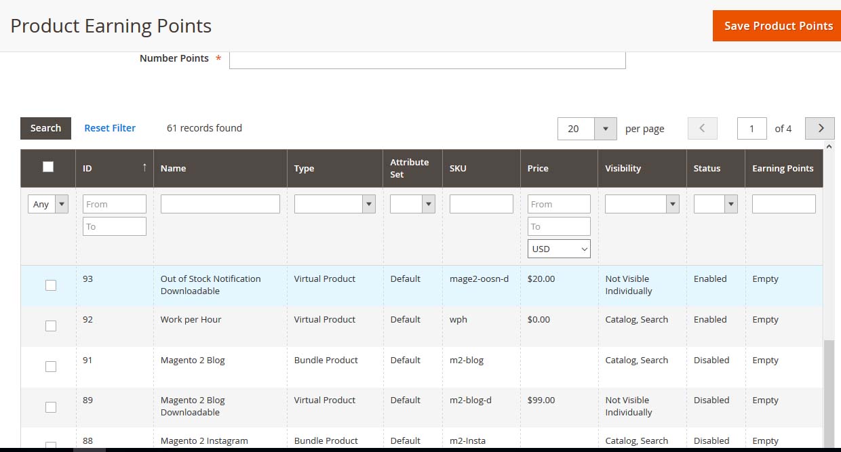
Task: Sort by ID column ascending arrow
Action: coord(144,167)
